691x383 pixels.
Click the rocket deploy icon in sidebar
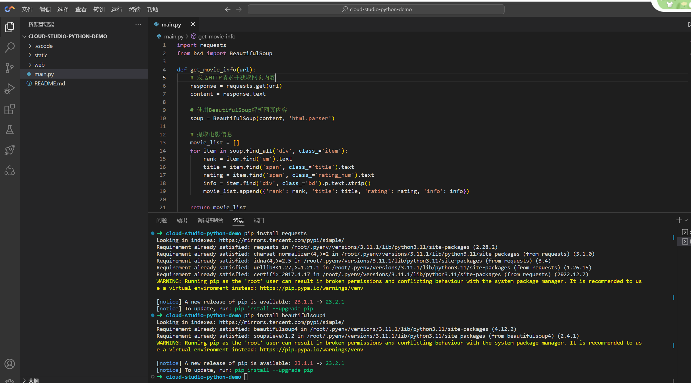pyautogui.click(x=10, y=150)
